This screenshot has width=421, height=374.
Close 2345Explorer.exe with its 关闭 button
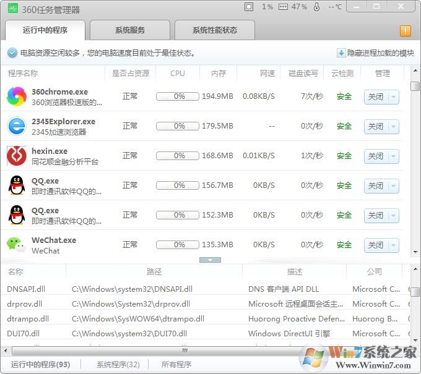[x=376, y=126]
